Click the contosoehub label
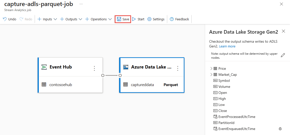Image resolution: width=290 pixels, height=135 pixels. [61, 85]
